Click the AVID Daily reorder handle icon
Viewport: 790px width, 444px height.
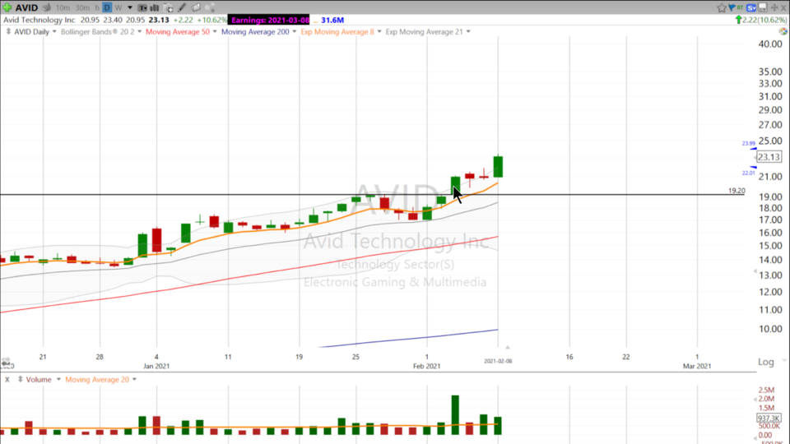point(8,32)
